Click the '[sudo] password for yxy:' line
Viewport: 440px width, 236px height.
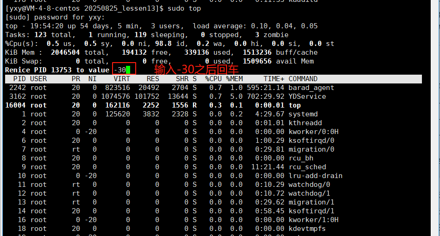55,18
